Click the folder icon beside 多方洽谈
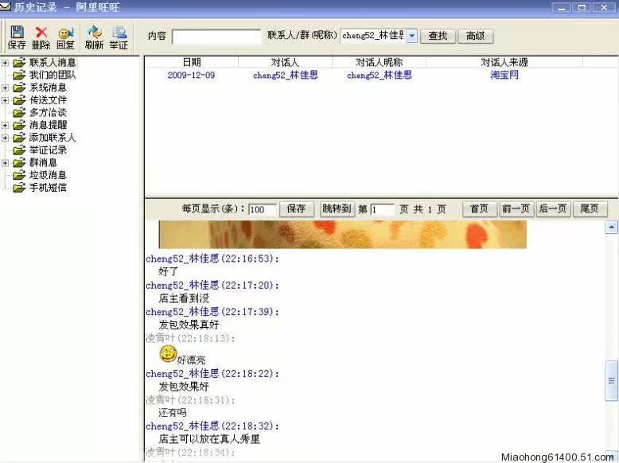Image resolution: width=619 pixels, height=463 pixels. pyautogui.click(x=19, y=113)
